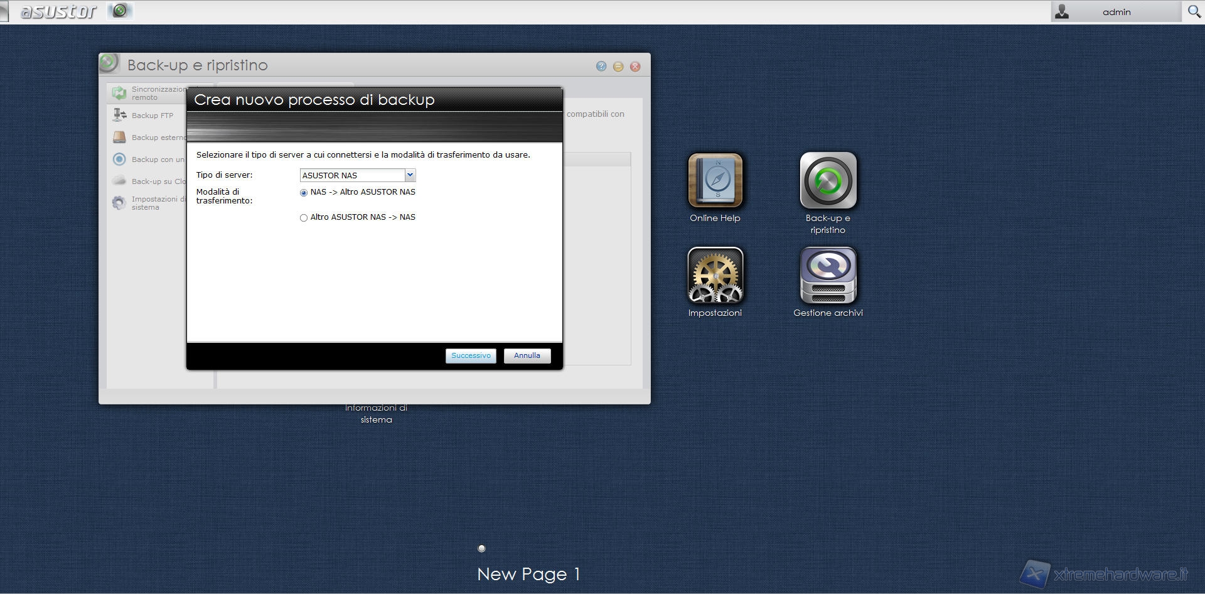Click the desktop page indicator dot
The image size is (1205, 594).
[x=481, y=548]
